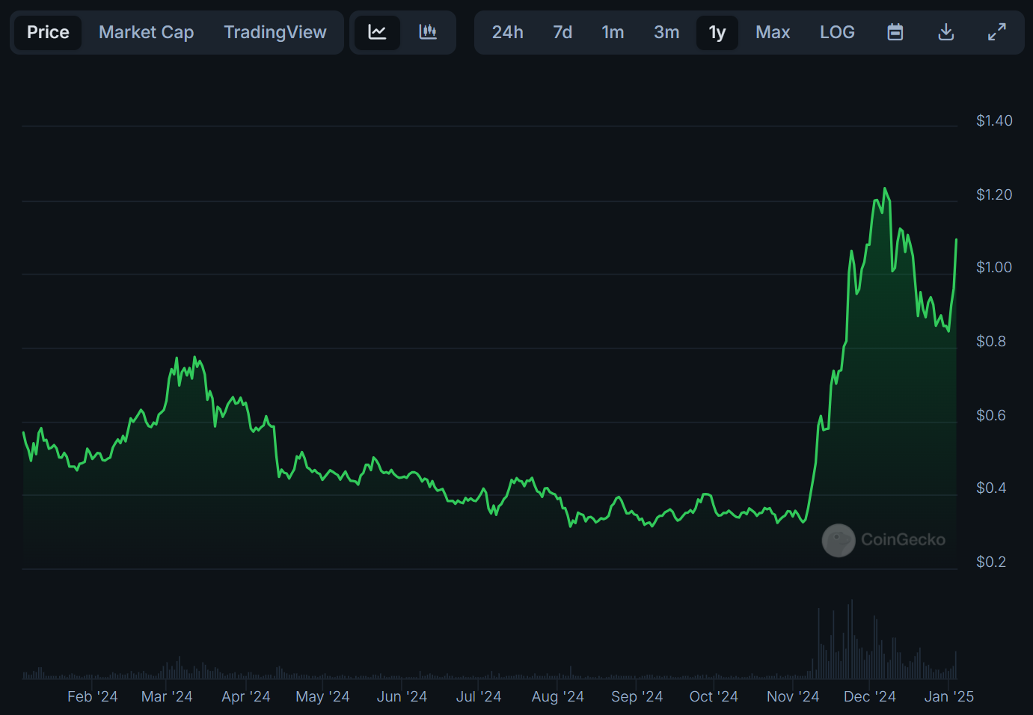Viewport: 1033px width, 715px height.
Task: Click the Feb '24 date label
Action: pyautogui.click(x=93, y=696)
